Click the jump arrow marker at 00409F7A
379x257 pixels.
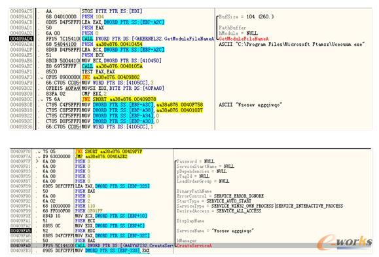coord(39,157)
